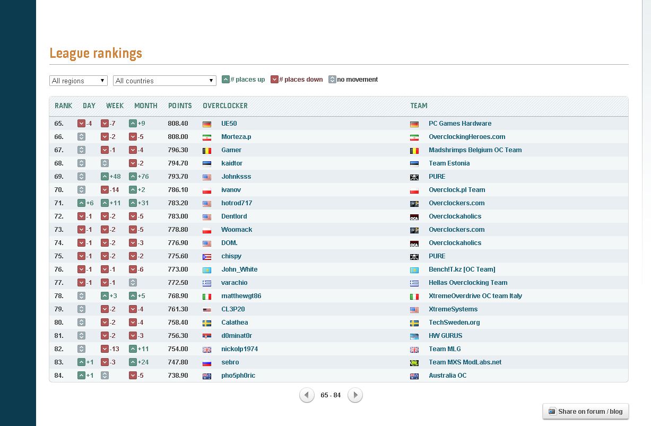The height and width of the screenshot is (426, 651).
Task: Open XtremeSystems team link
Action: click(x=453, y=309)
